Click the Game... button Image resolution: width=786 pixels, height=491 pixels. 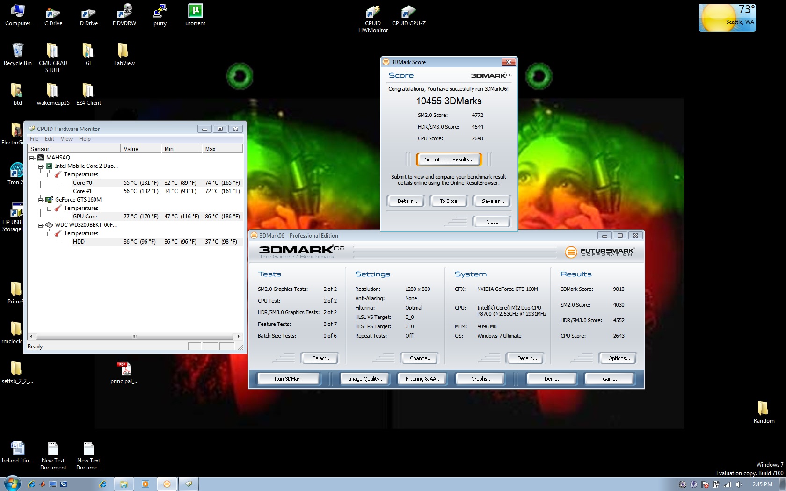tap(611, 379)
